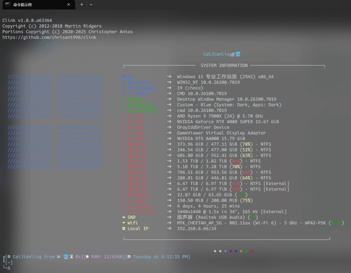Click the calendar icon before Tuesday in prompt
This screenshot has width=351, height=273.
pyautogui.click(x=129, y=257)
